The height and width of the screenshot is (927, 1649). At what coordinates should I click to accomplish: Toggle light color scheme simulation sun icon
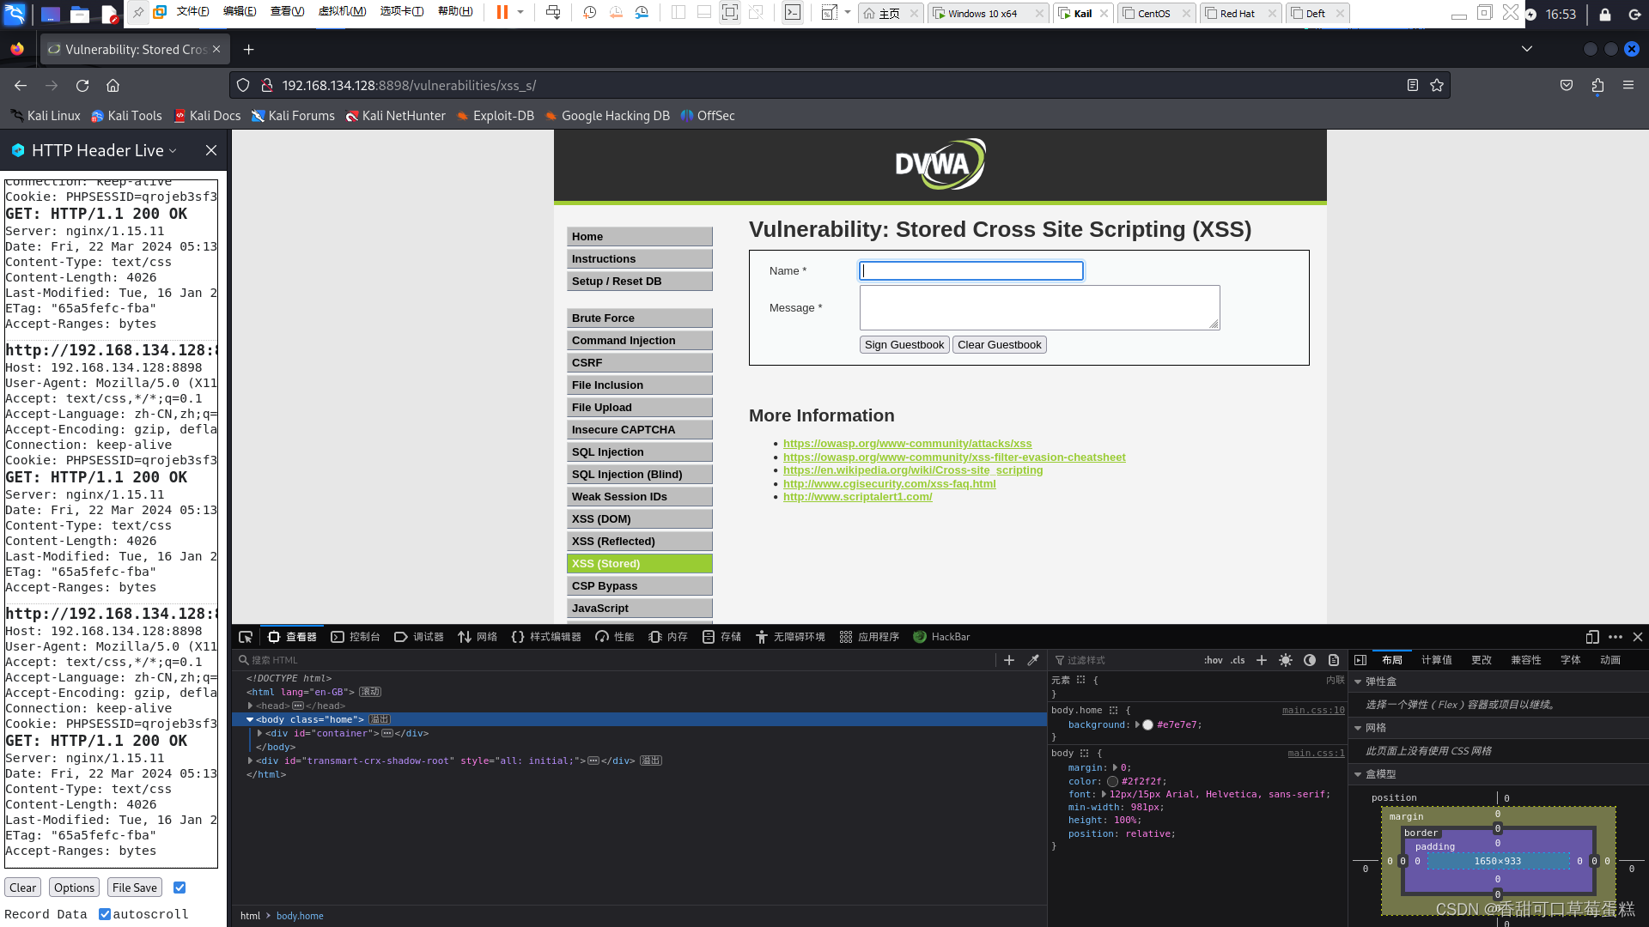click(1286, 660)
